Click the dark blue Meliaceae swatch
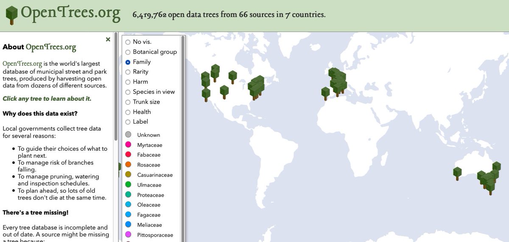The height and width of the screenshot is (242, 509). (129, 225)
